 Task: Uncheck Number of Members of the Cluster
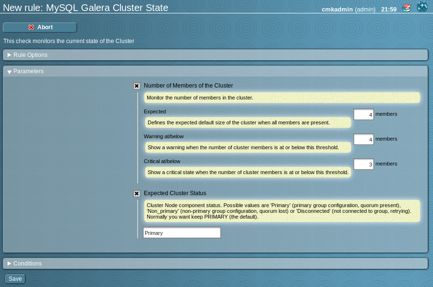pyautogui.click(x=137, y=86)
